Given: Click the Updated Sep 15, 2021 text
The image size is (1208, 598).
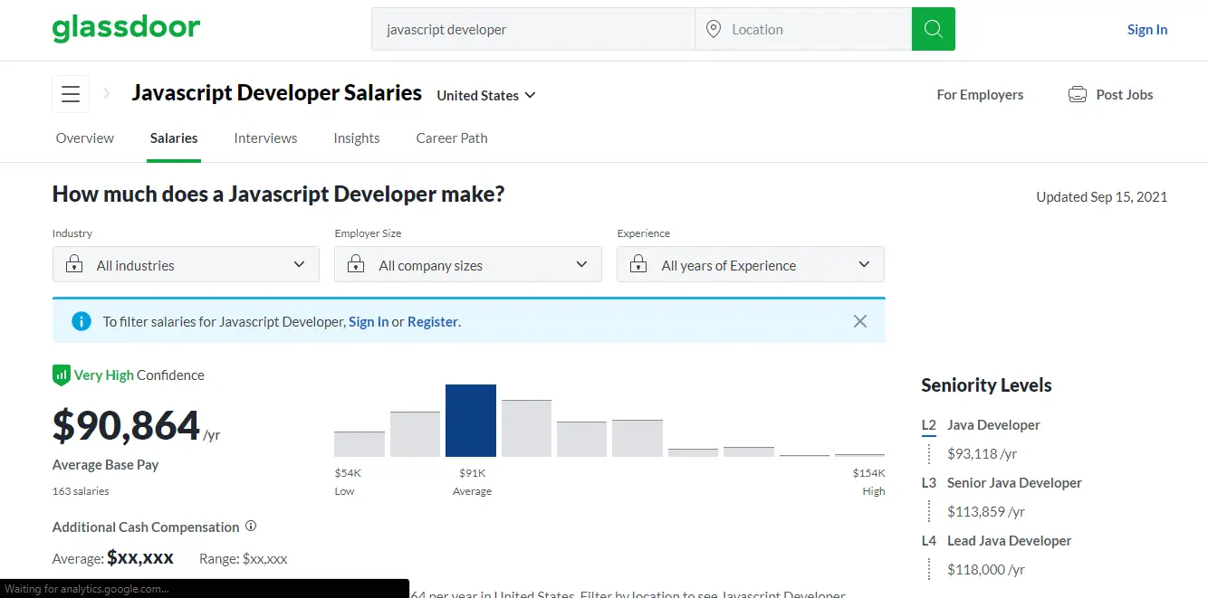Looking at the screenshot, I should click(1102, 197).
